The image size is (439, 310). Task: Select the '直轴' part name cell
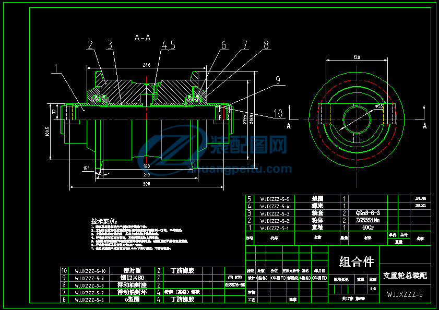coord(317,228)
